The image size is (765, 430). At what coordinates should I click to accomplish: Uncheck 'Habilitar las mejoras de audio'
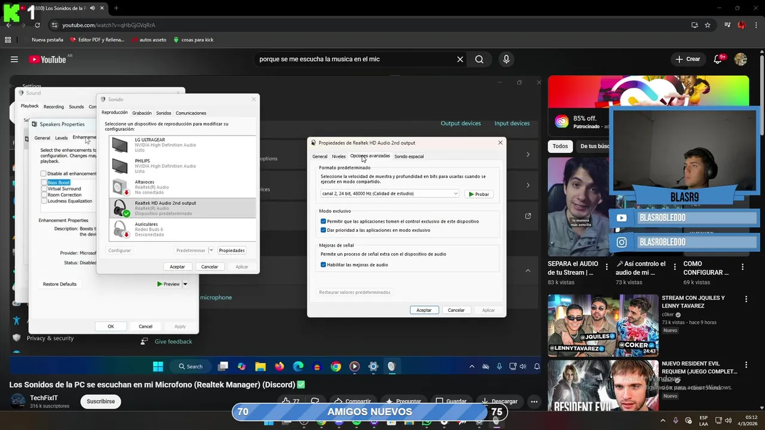(x=323, y=265)
